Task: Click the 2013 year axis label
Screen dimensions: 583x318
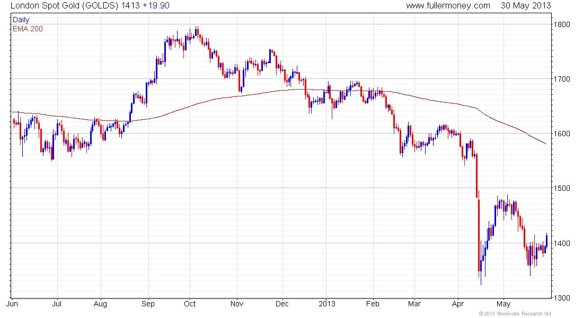Action: click(327, 304)
